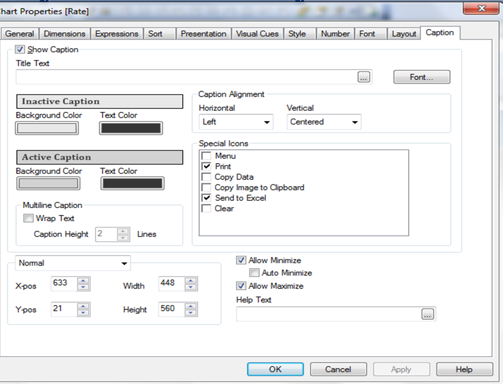503x384 pixels.
Task: Open Help Text expression editor ellipsis button
Action: click(428, 314)
